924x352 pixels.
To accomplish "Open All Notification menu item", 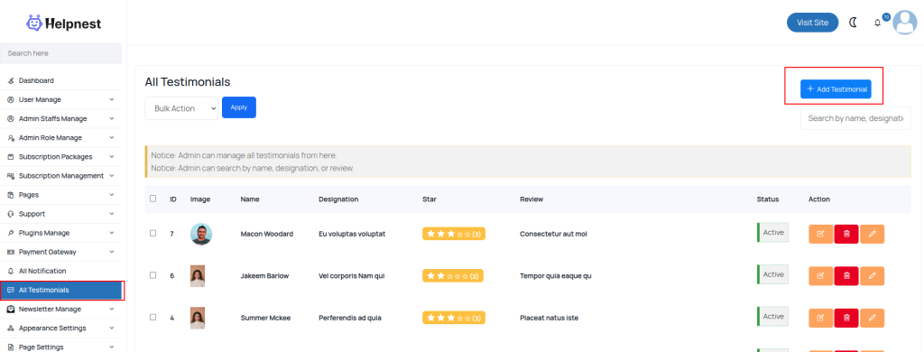I will coord(60,272).
